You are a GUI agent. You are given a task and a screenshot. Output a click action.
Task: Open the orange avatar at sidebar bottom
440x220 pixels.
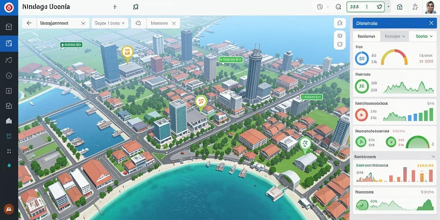[9, 209]
